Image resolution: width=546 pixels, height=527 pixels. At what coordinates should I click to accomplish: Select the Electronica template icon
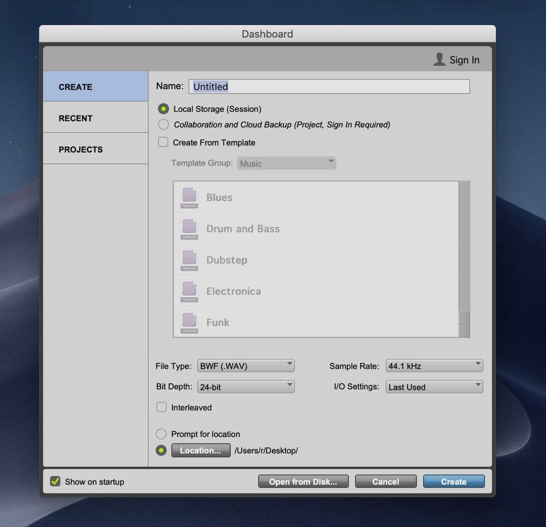(189, 291)
